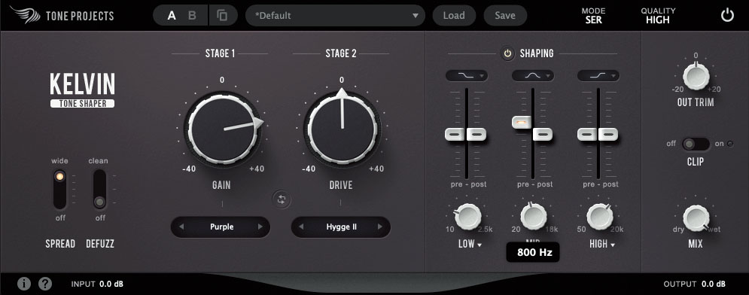Click the high band pre fader
Screen dimensions: 749x295
tap(587, 134)
